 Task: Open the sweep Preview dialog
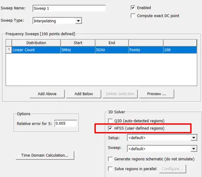(x=157, y=94)
